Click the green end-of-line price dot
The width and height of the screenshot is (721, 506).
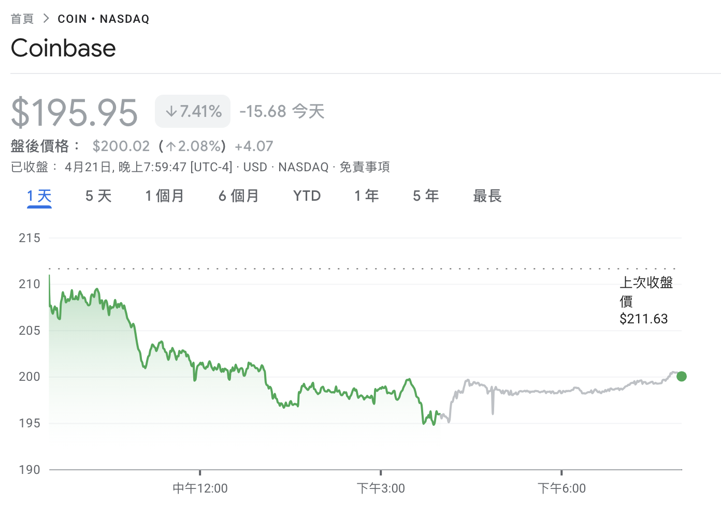click(682, 377)
